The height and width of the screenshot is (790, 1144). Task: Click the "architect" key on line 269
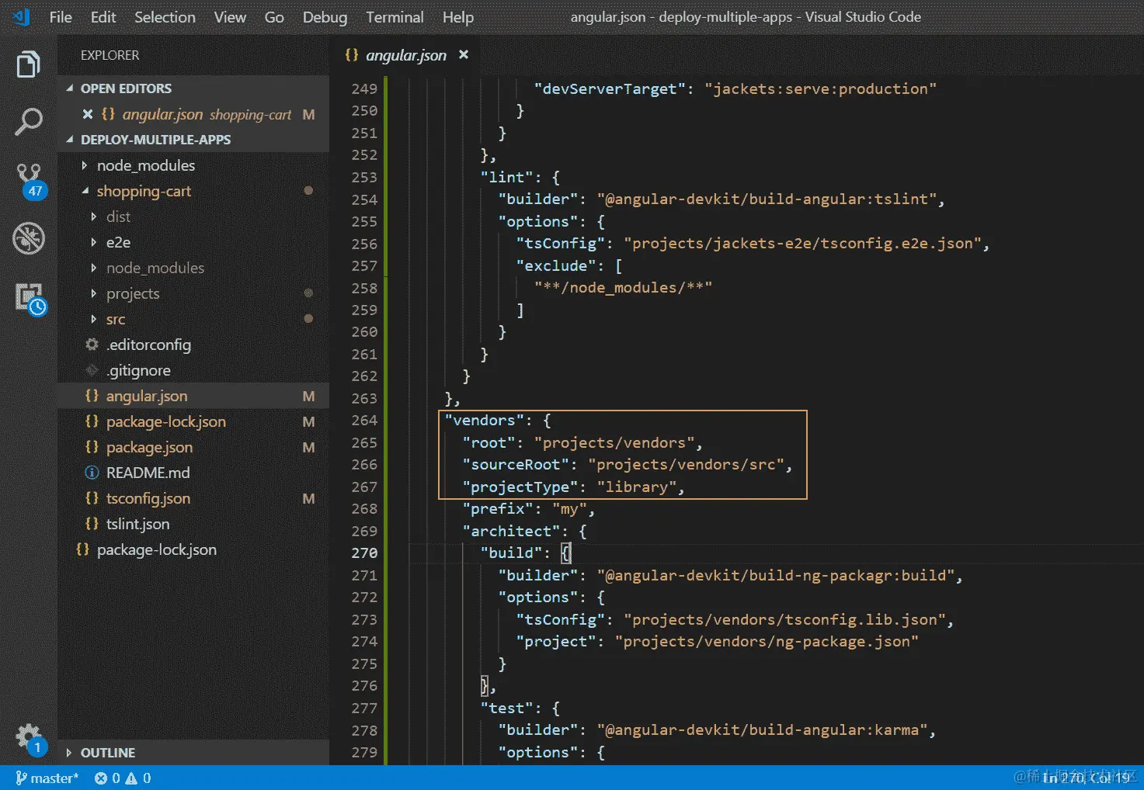point(511,531)
